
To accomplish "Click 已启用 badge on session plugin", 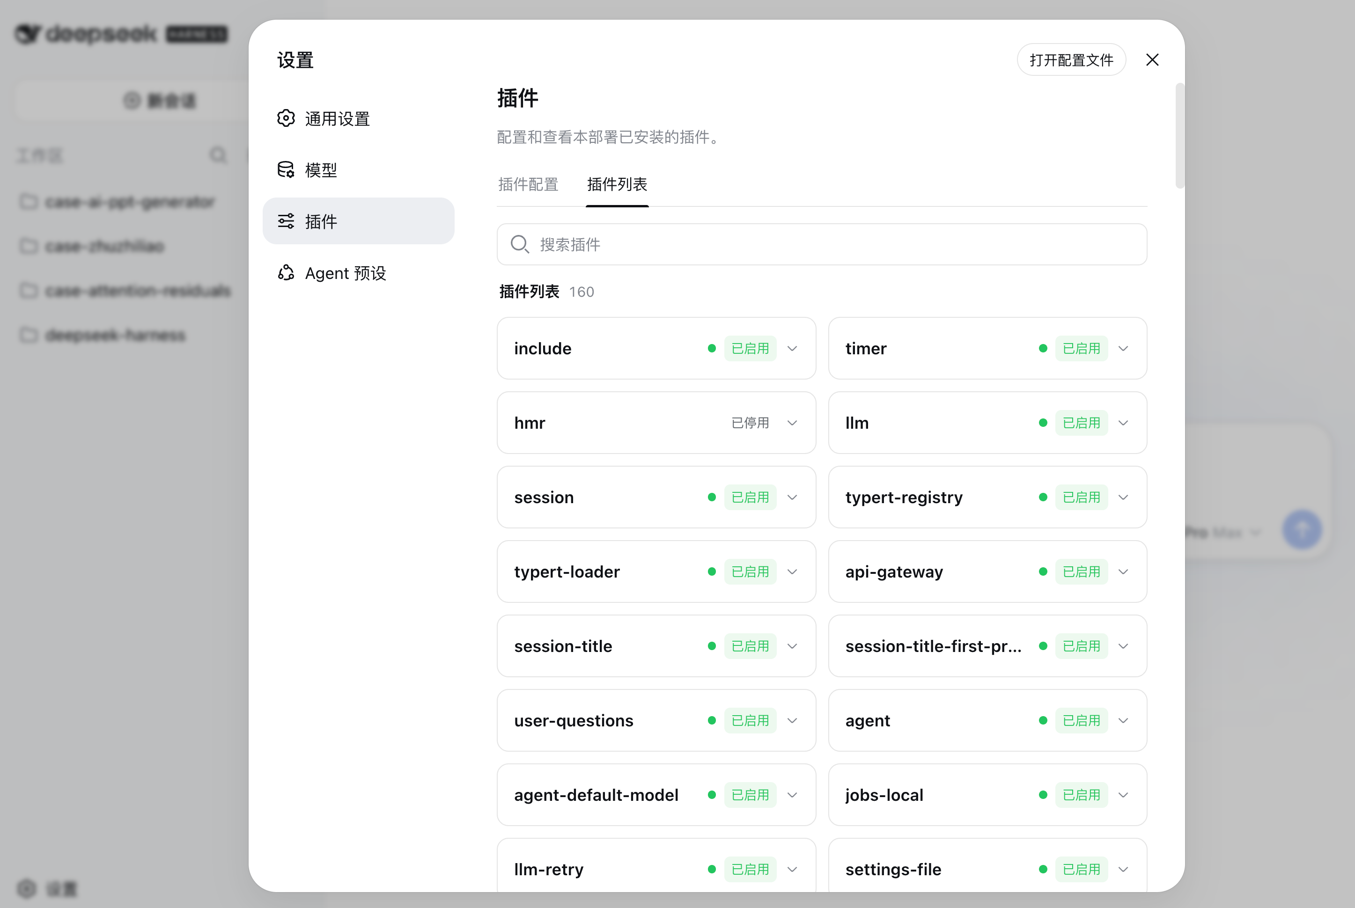I will point(750,497).
